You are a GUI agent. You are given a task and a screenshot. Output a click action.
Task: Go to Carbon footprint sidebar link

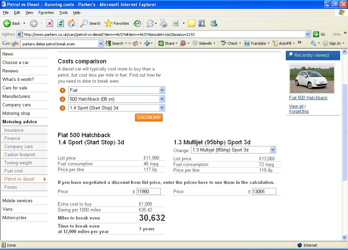coord(20,155)
